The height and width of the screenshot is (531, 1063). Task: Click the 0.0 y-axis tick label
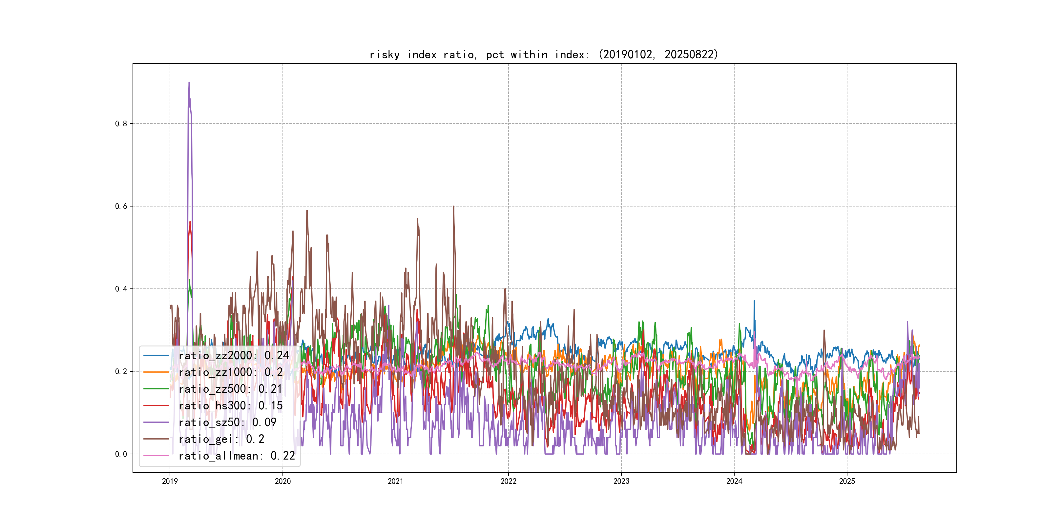point(121,454)
